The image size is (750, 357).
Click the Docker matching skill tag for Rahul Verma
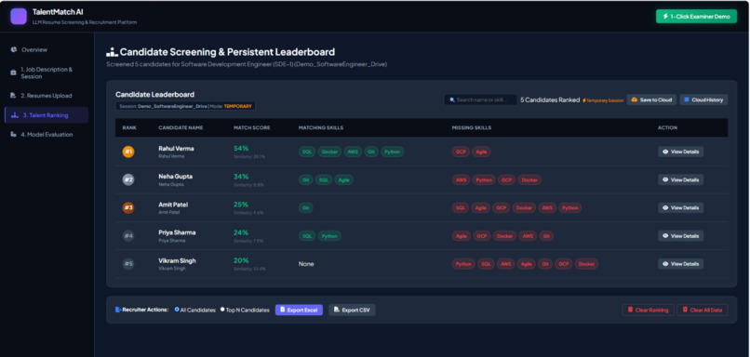pos(329,152)
